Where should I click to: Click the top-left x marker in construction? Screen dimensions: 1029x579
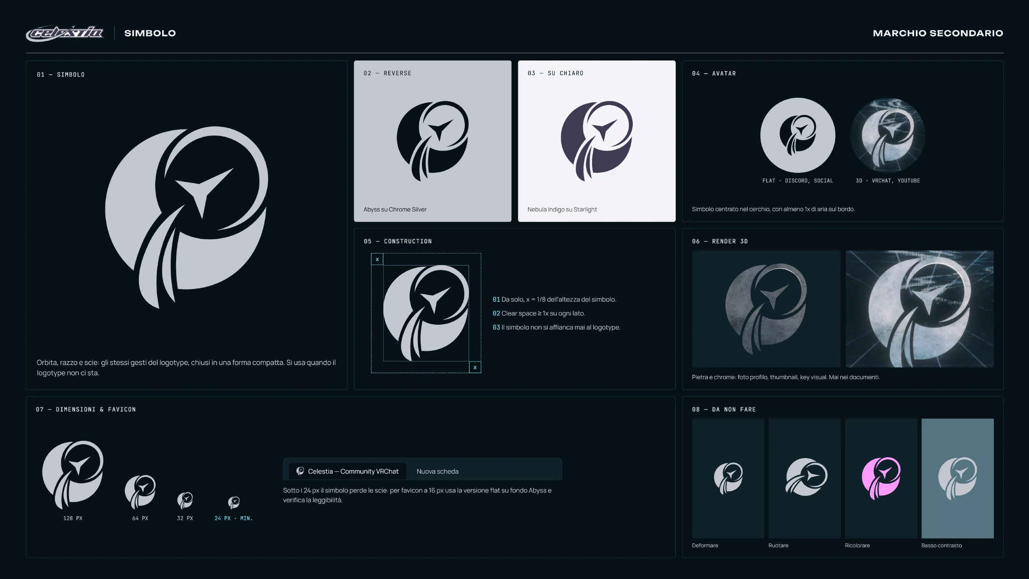pyautogui.click(x=377, y=259)
